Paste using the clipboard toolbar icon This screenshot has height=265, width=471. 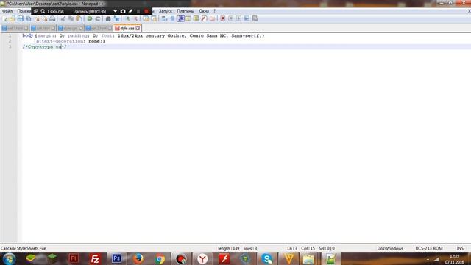[79, 19]
